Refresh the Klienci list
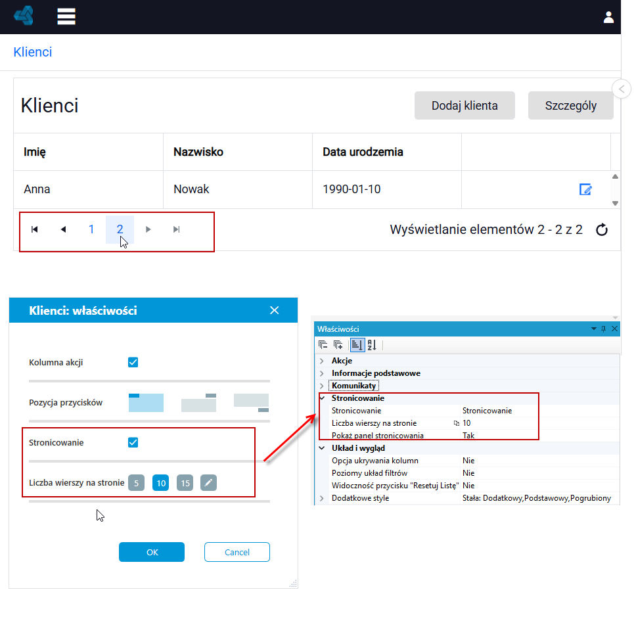Image resolution: width=634 pixels, height=621 pixels. pyautogui.click(x=602, y=229)
